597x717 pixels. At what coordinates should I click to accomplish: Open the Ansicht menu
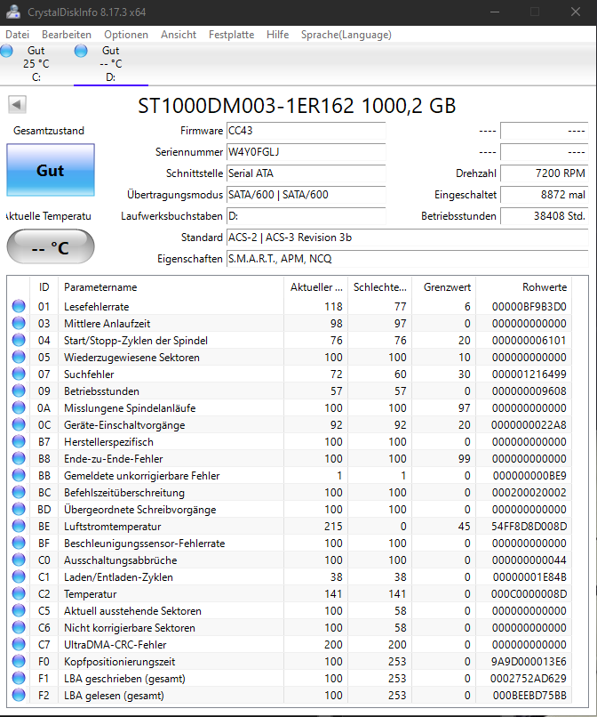pos(179,35)
